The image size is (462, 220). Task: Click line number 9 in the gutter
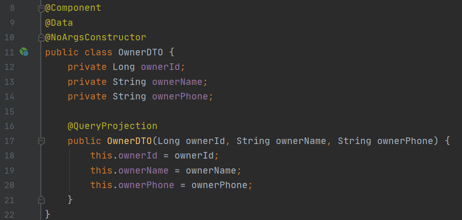click(x=12, y=23)
